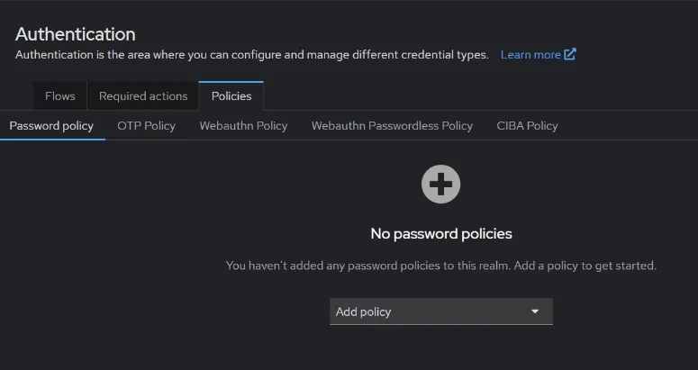
Task: Open the Required actions tab
Action: click(x=143, y=96)
